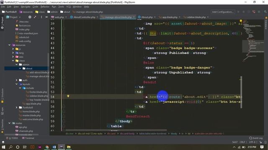Click the editor vertical scrollbar thumb
The image size is (268, 150).
click(x=241, y=92)
